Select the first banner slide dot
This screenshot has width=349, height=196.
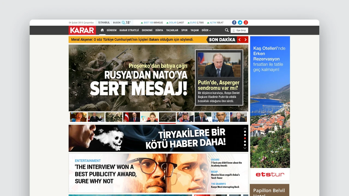(245, 132)
